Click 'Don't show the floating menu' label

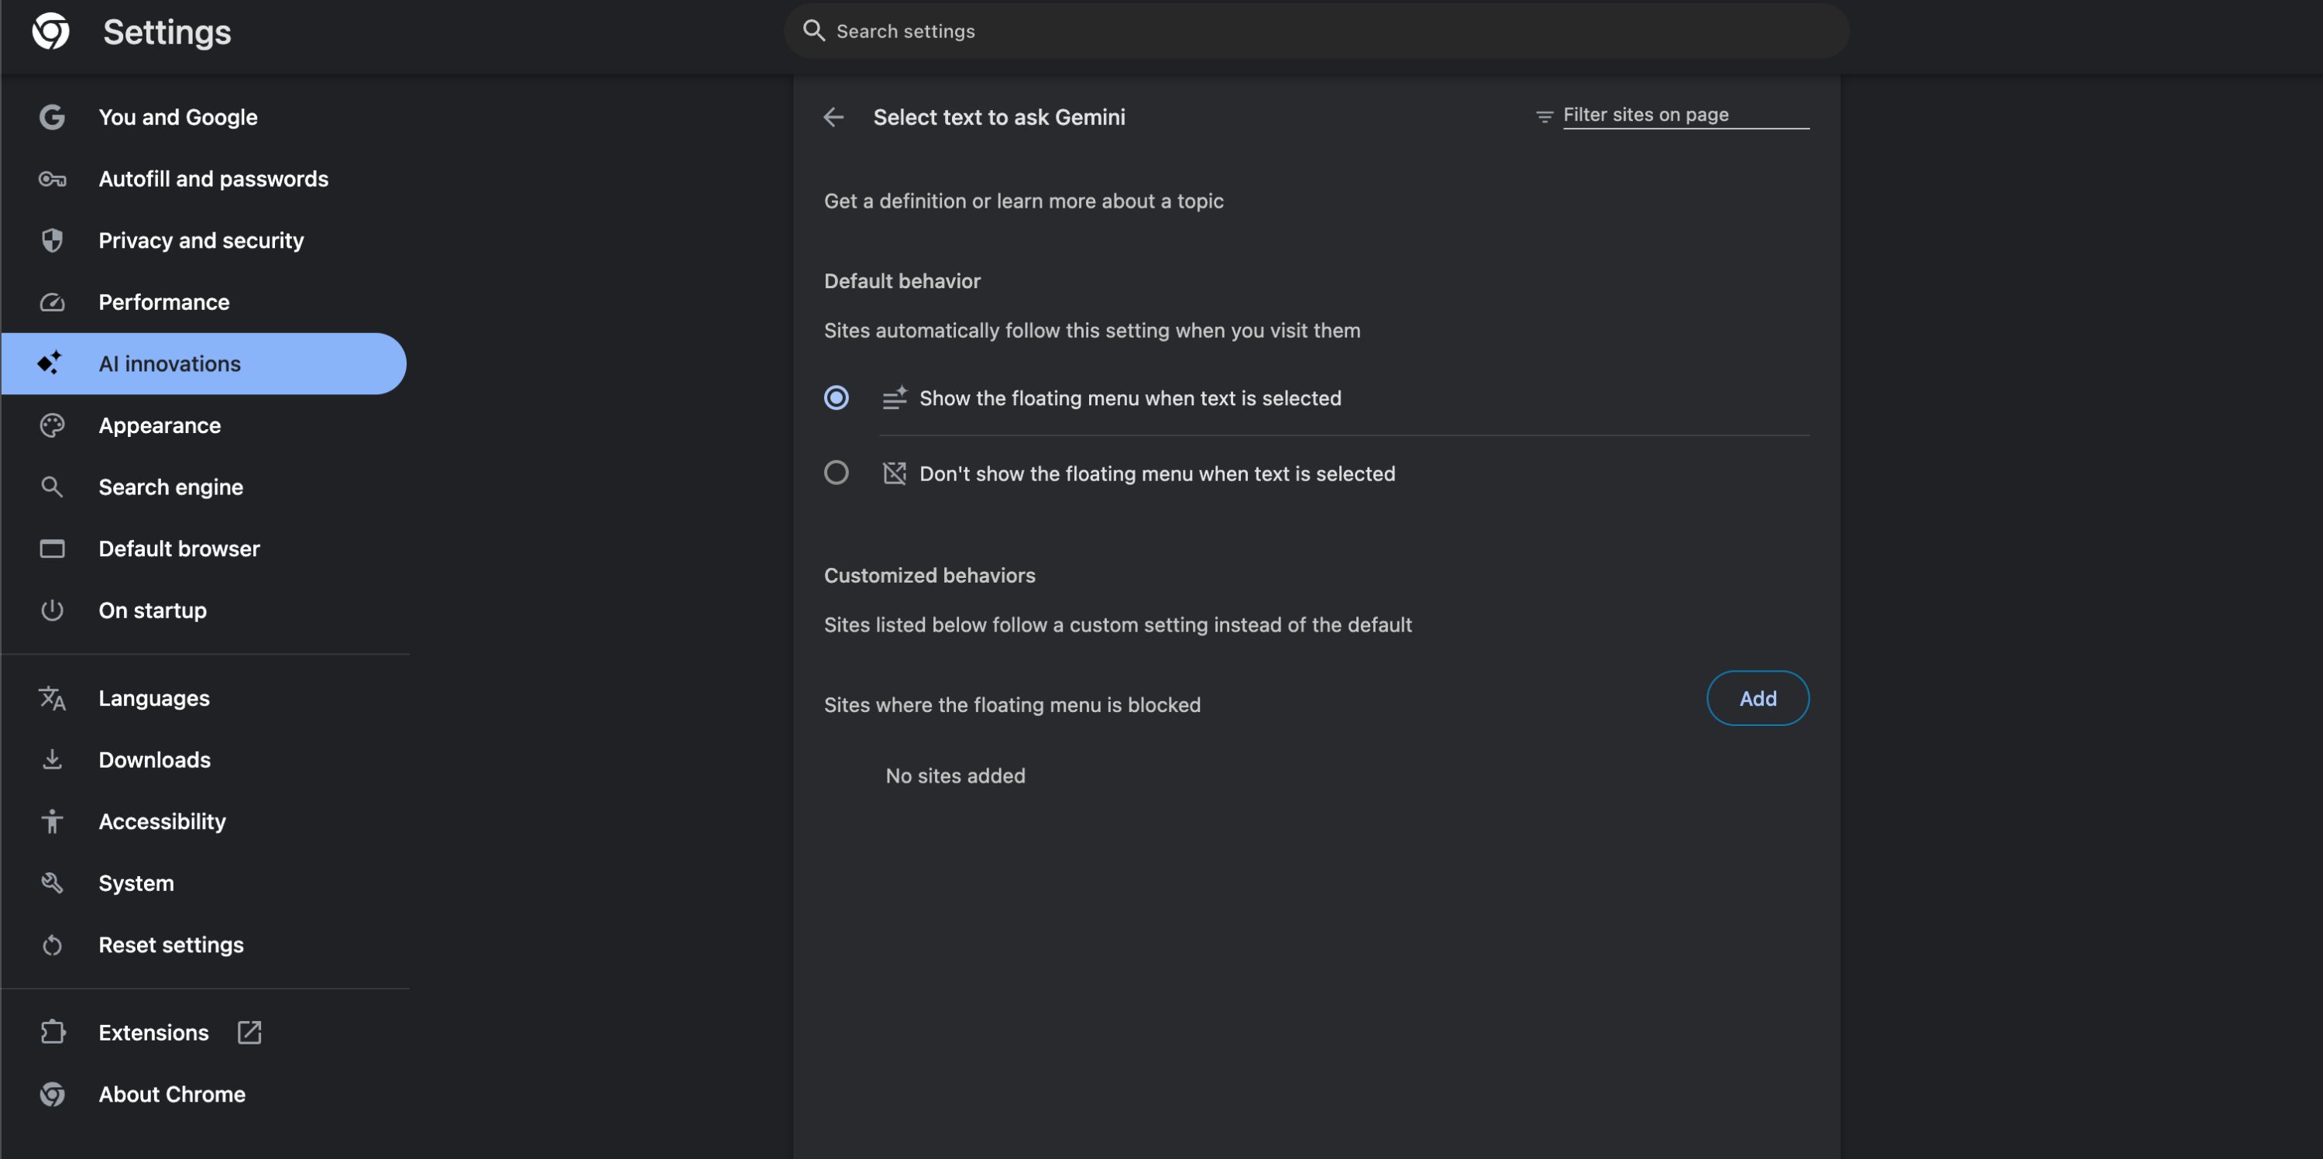[x=1157, y=473]
